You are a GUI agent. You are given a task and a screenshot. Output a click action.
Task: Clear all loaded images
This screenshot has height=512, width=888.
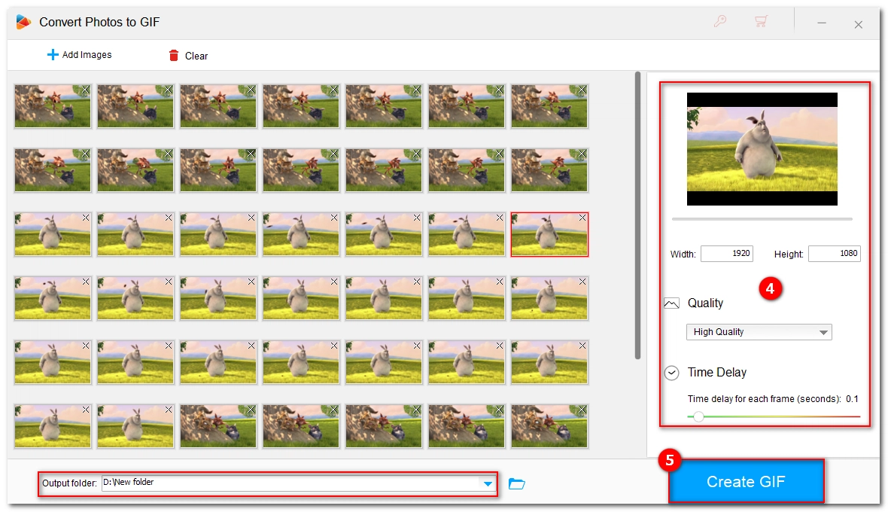point(188,56)
